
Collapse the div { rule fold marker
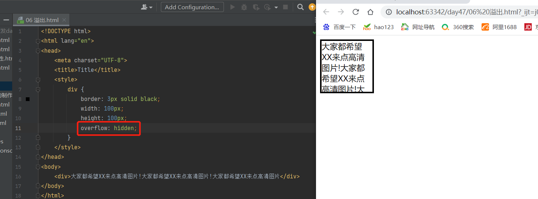click(x=38, y=89)
